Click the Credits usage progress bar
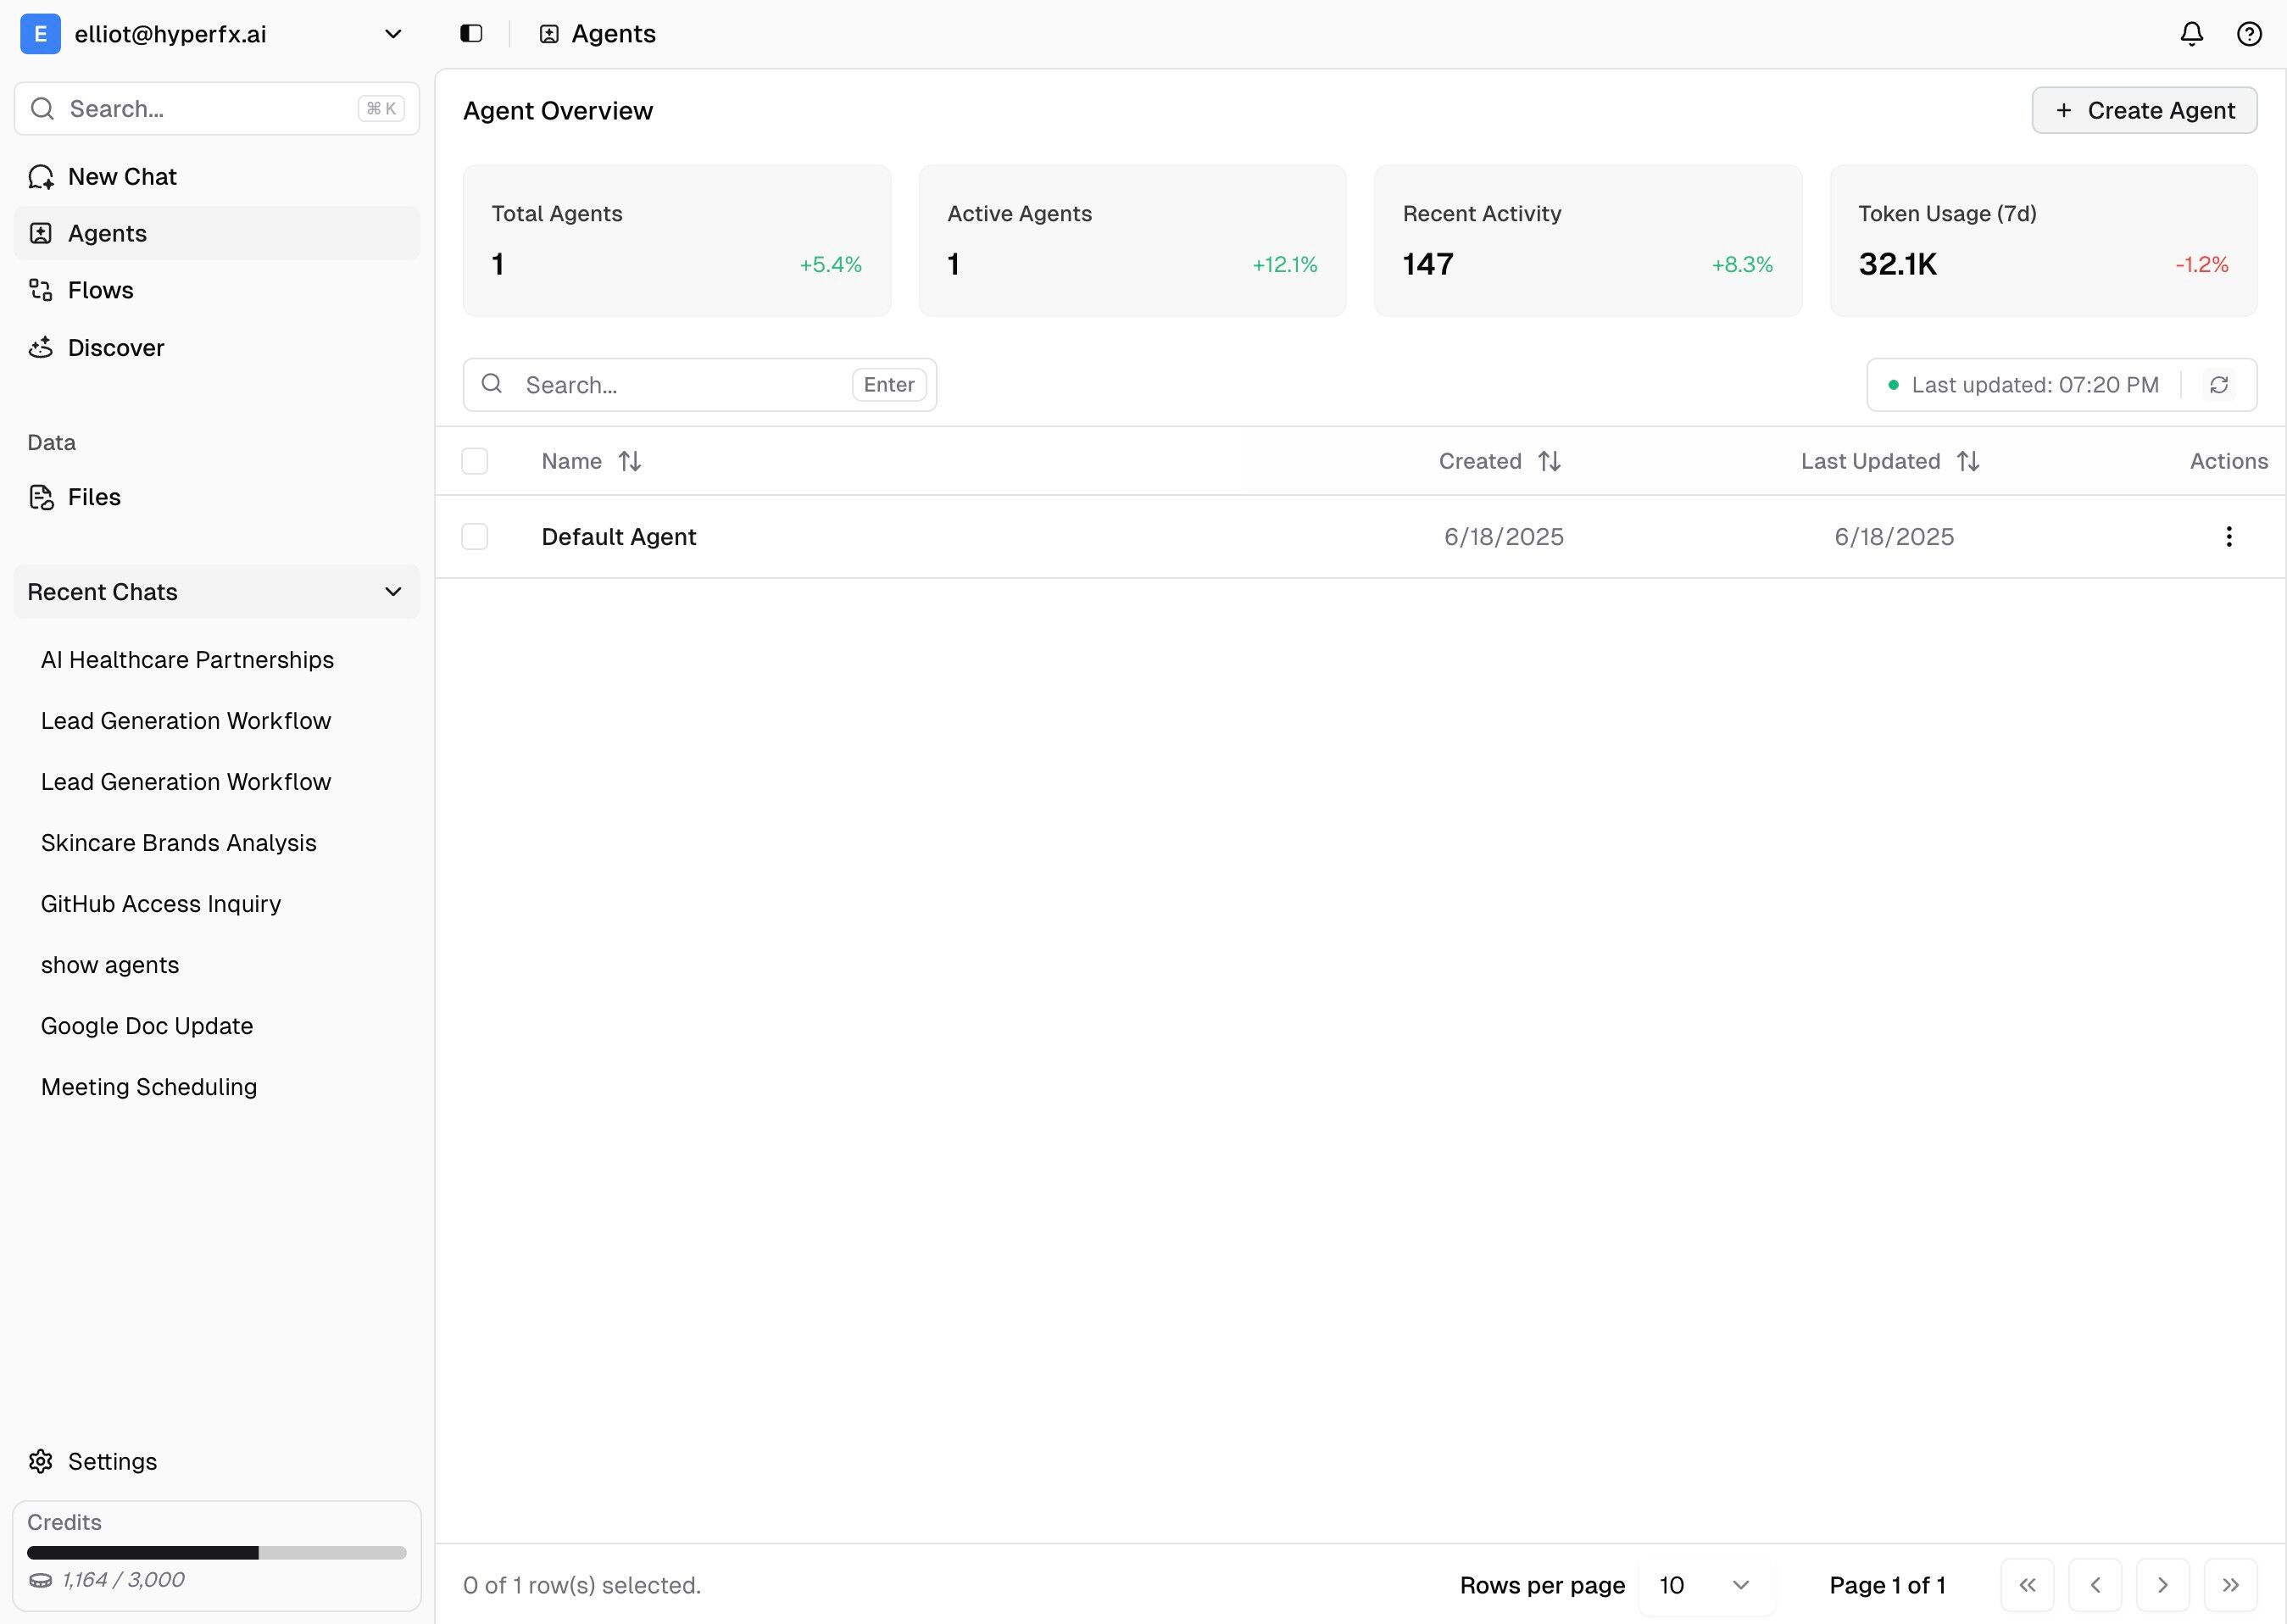2287x1624 pixels. click(x=216, y=1553)
